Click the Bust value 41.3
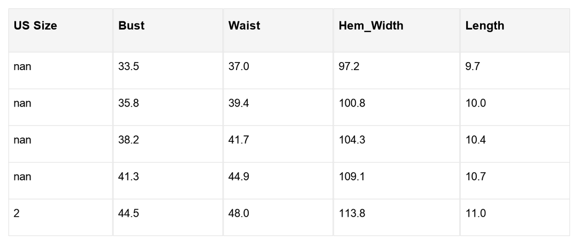Viewport: 578px width, 244px height. 128,177
